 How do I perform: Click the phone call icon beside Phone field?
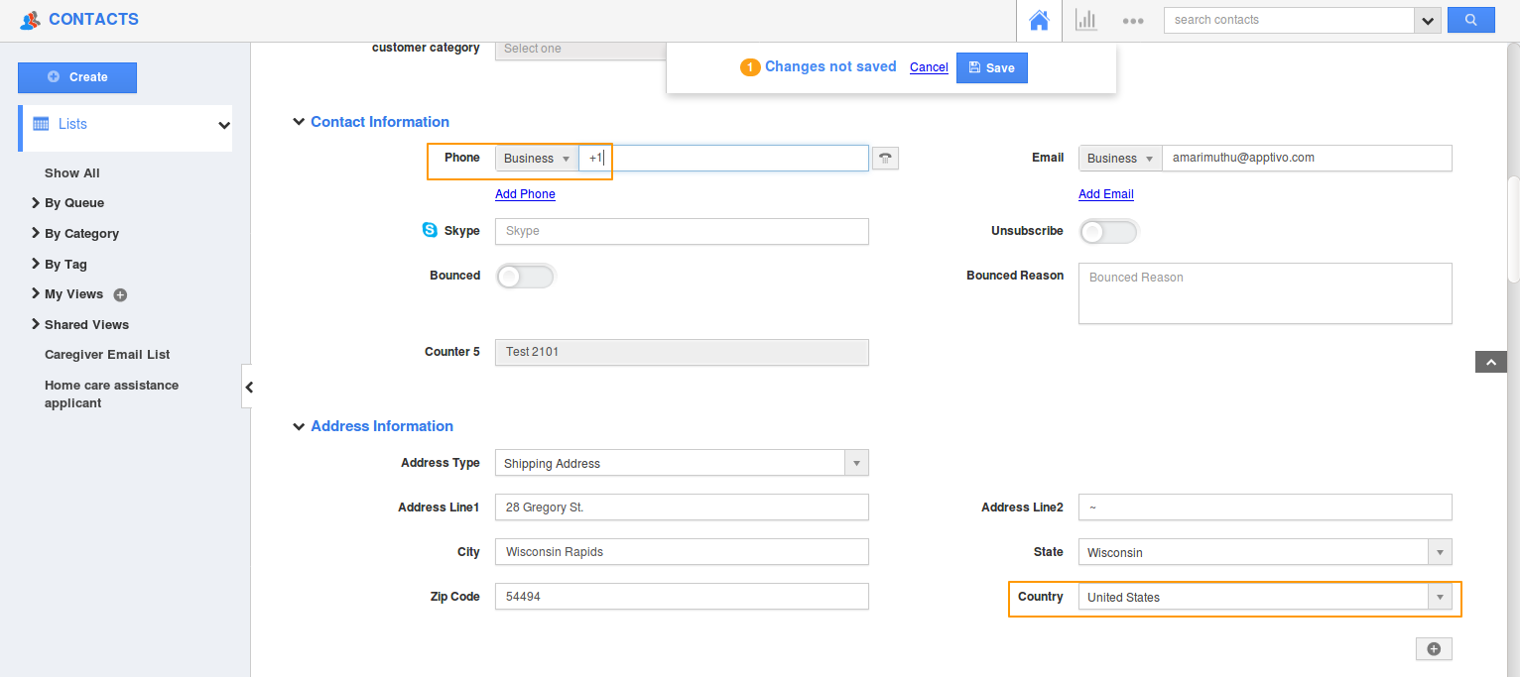click(885, 158)
